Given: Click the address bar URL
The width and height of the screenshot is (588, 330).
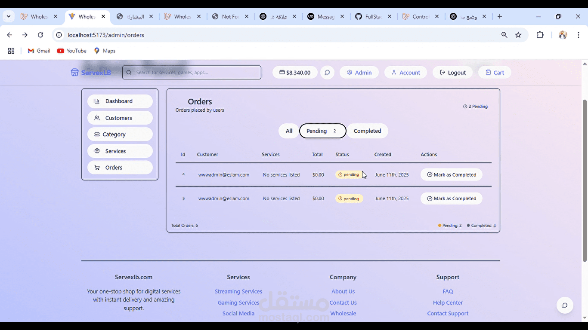Looking at the screenshot, I should point(106,35).
